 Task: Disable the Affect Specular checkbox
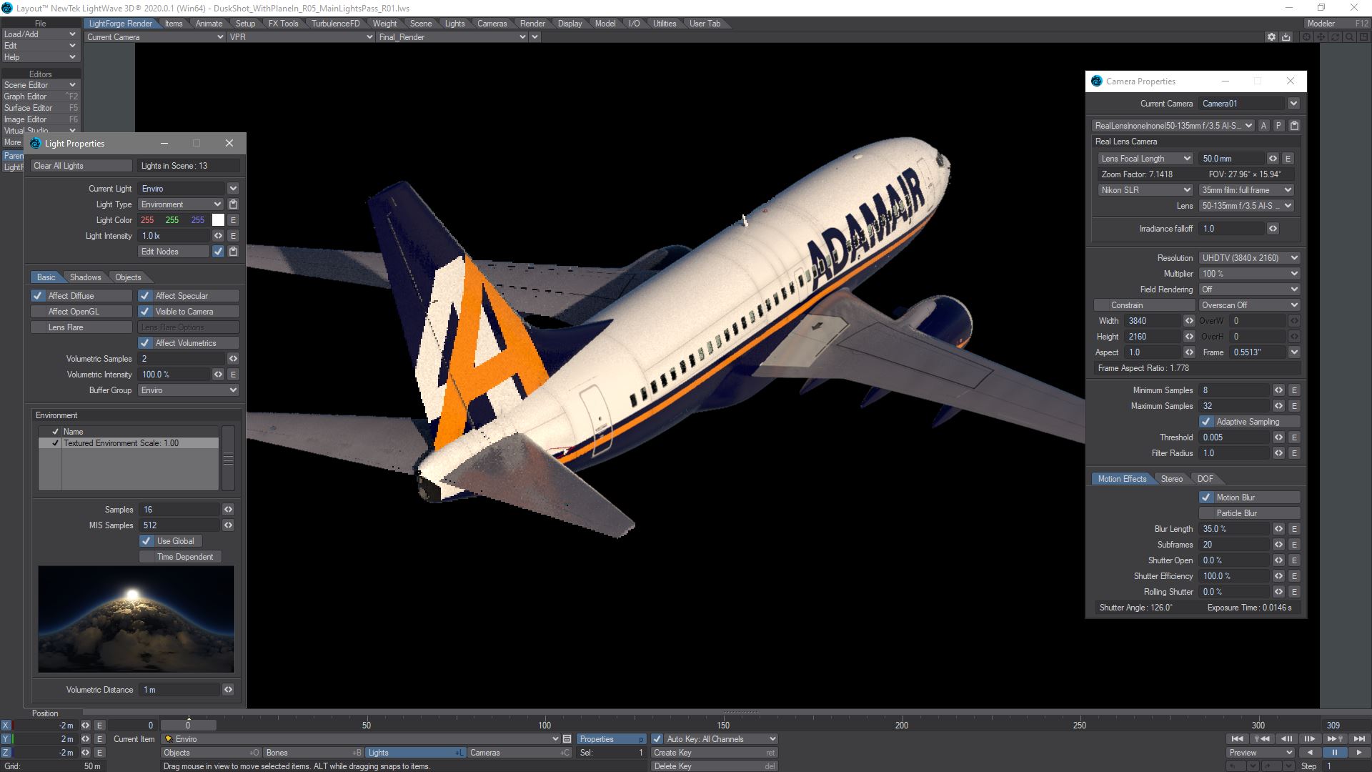[x=145, y=296]
